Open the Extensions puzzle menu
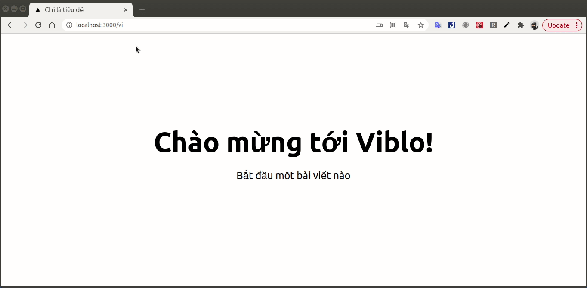 (x=520, y=25)
